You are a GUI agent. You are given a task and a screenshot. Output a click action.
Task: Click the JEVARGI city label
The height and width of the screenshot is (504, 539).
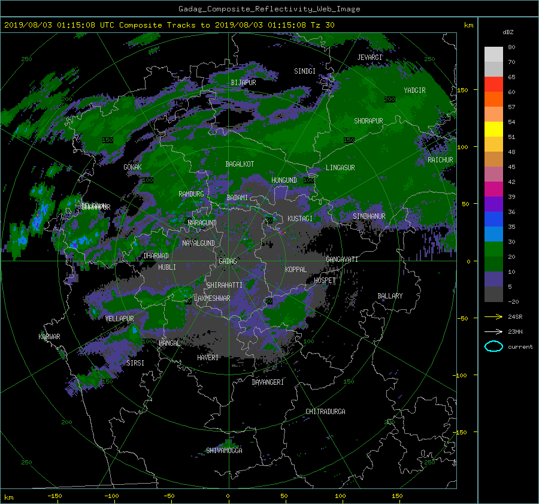370,58
